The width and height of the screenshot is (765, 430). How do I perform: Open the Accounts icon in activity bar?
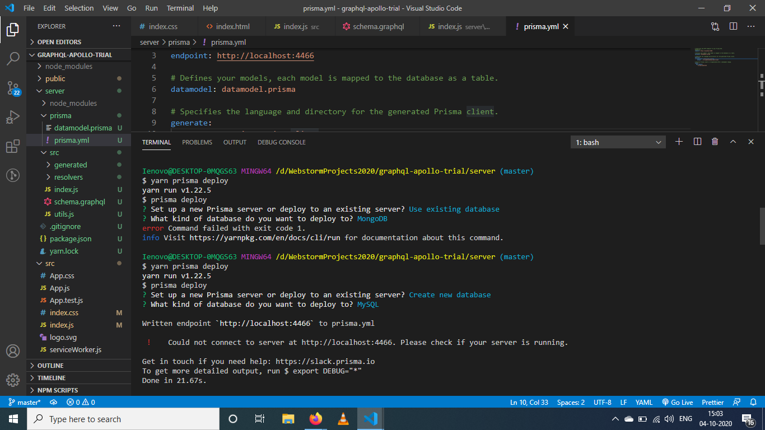point(13,351)
